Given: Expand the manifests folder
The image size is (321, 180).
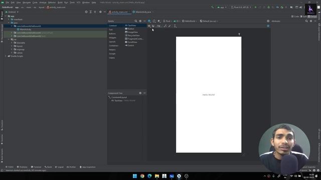Looking at the screenshot, I should tap(9, 19).
